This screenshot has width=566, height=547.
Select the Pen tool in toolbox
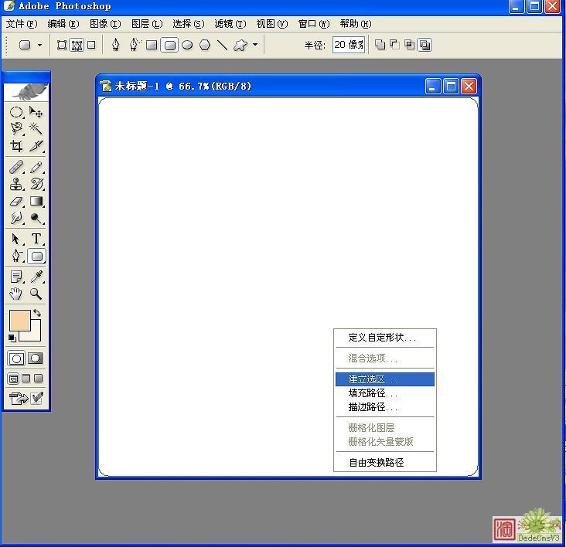click(x=16, y=256)
